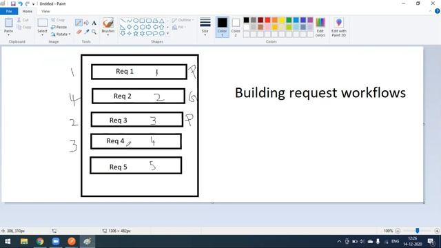Choose the Up arrow shape
The image size is (441, 248).
(x=162, y=28)
